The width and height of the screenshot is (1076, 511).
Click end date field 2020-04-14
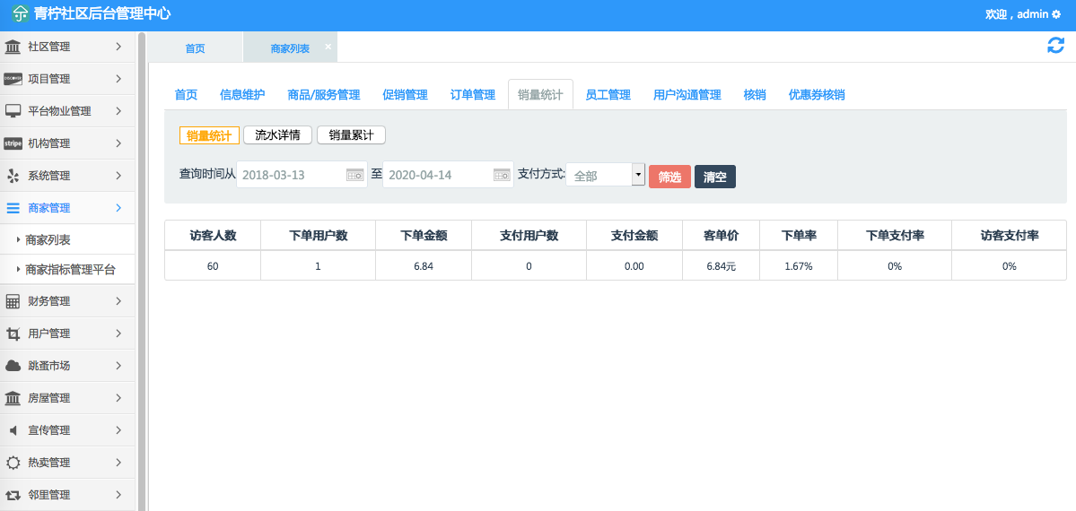(x=448, y=174)
